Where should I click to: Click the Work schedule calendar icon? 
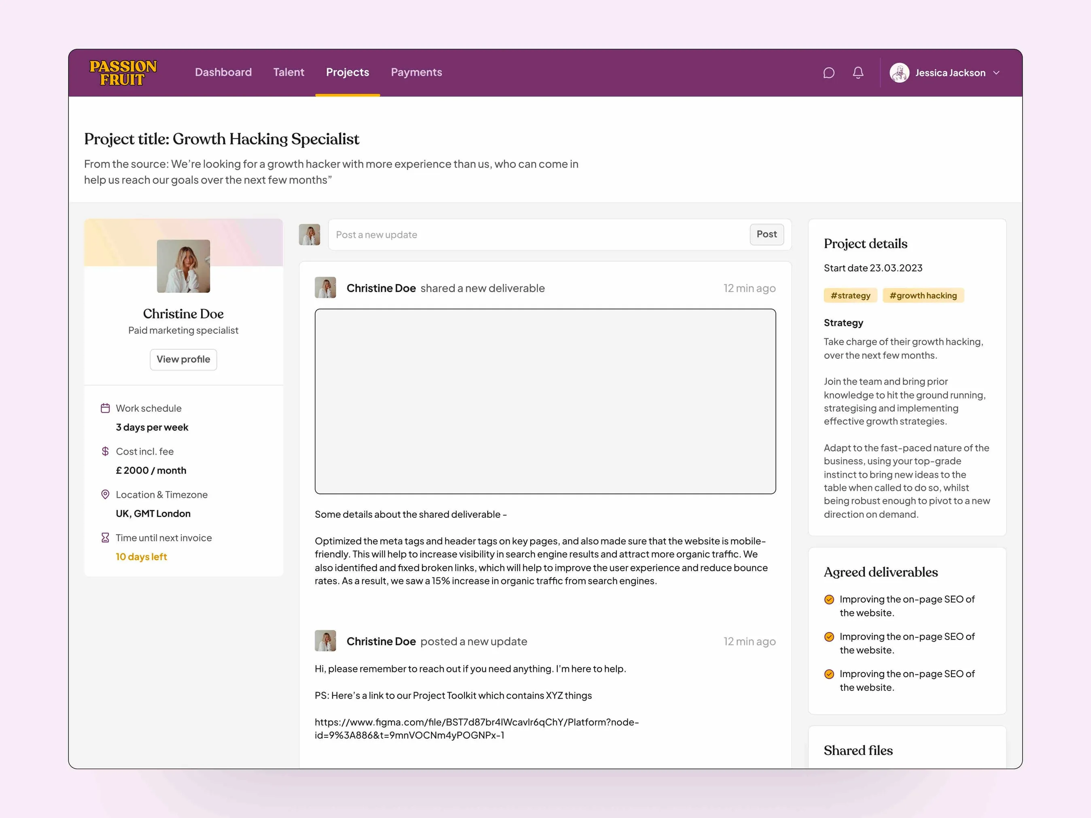point(105,408)
